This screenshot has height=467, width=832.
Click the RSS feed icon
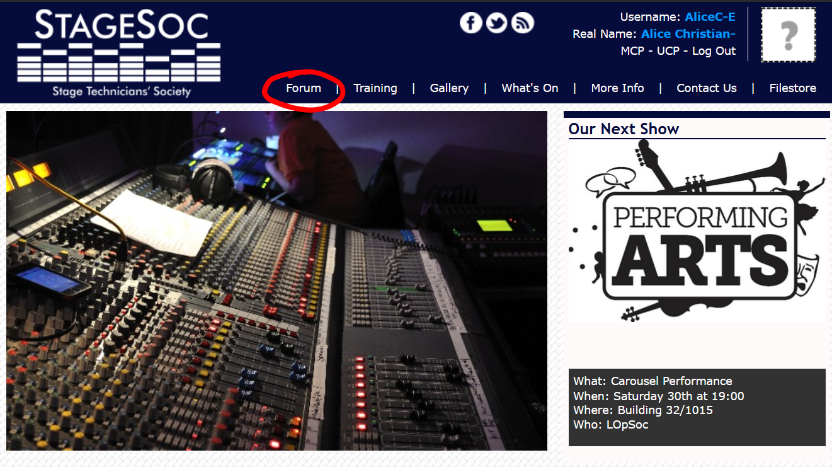point(522,23)
